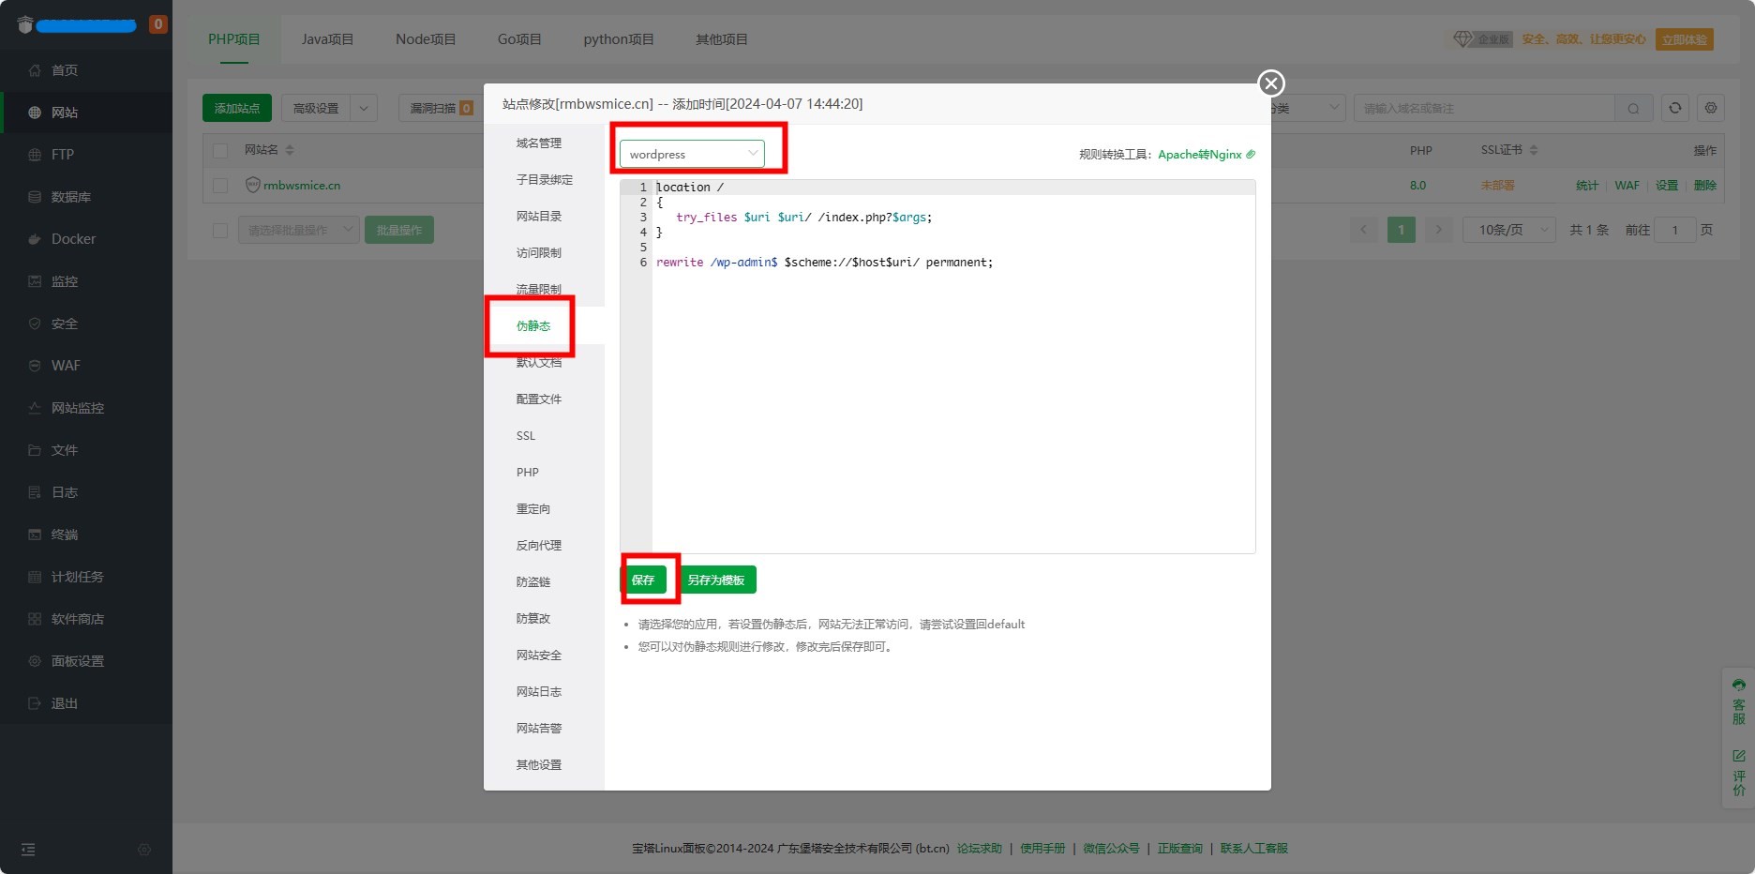Click the gear settings icon above site table
The width and height of the screenshot is (1755, 874).
(x=1711, y=108)
